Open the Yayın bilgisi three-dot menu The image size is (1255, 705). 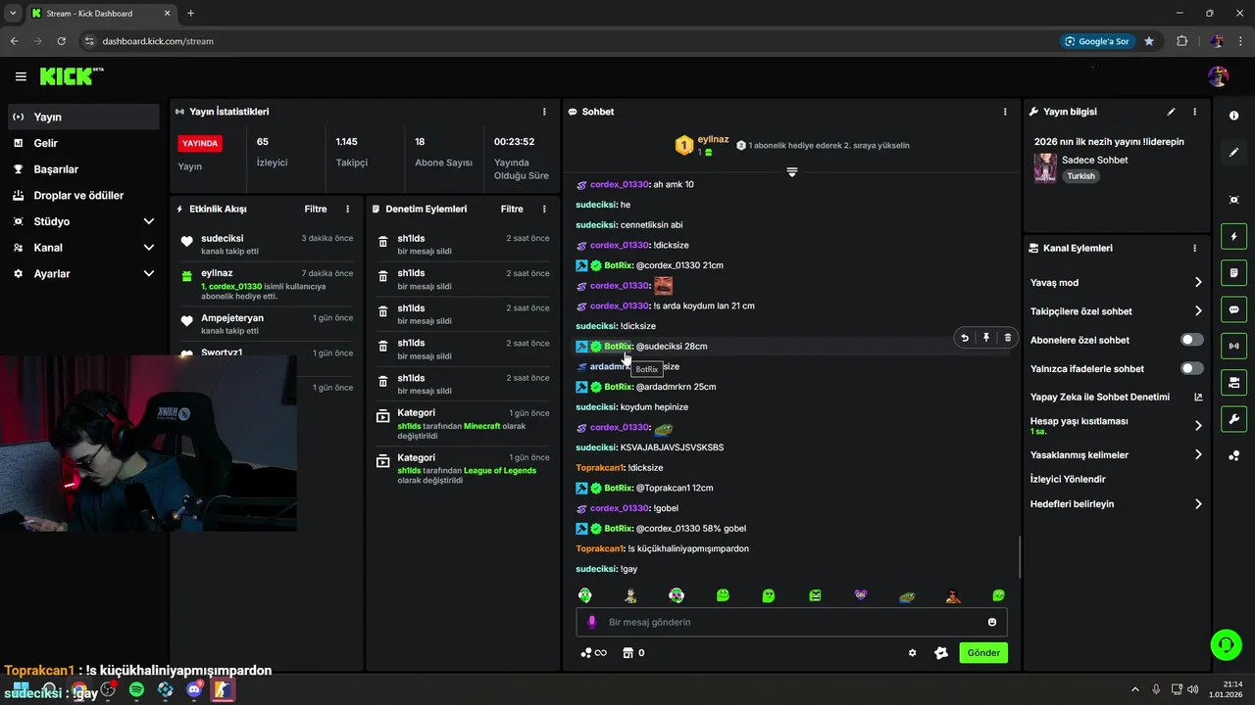(x=1194, y=112)
